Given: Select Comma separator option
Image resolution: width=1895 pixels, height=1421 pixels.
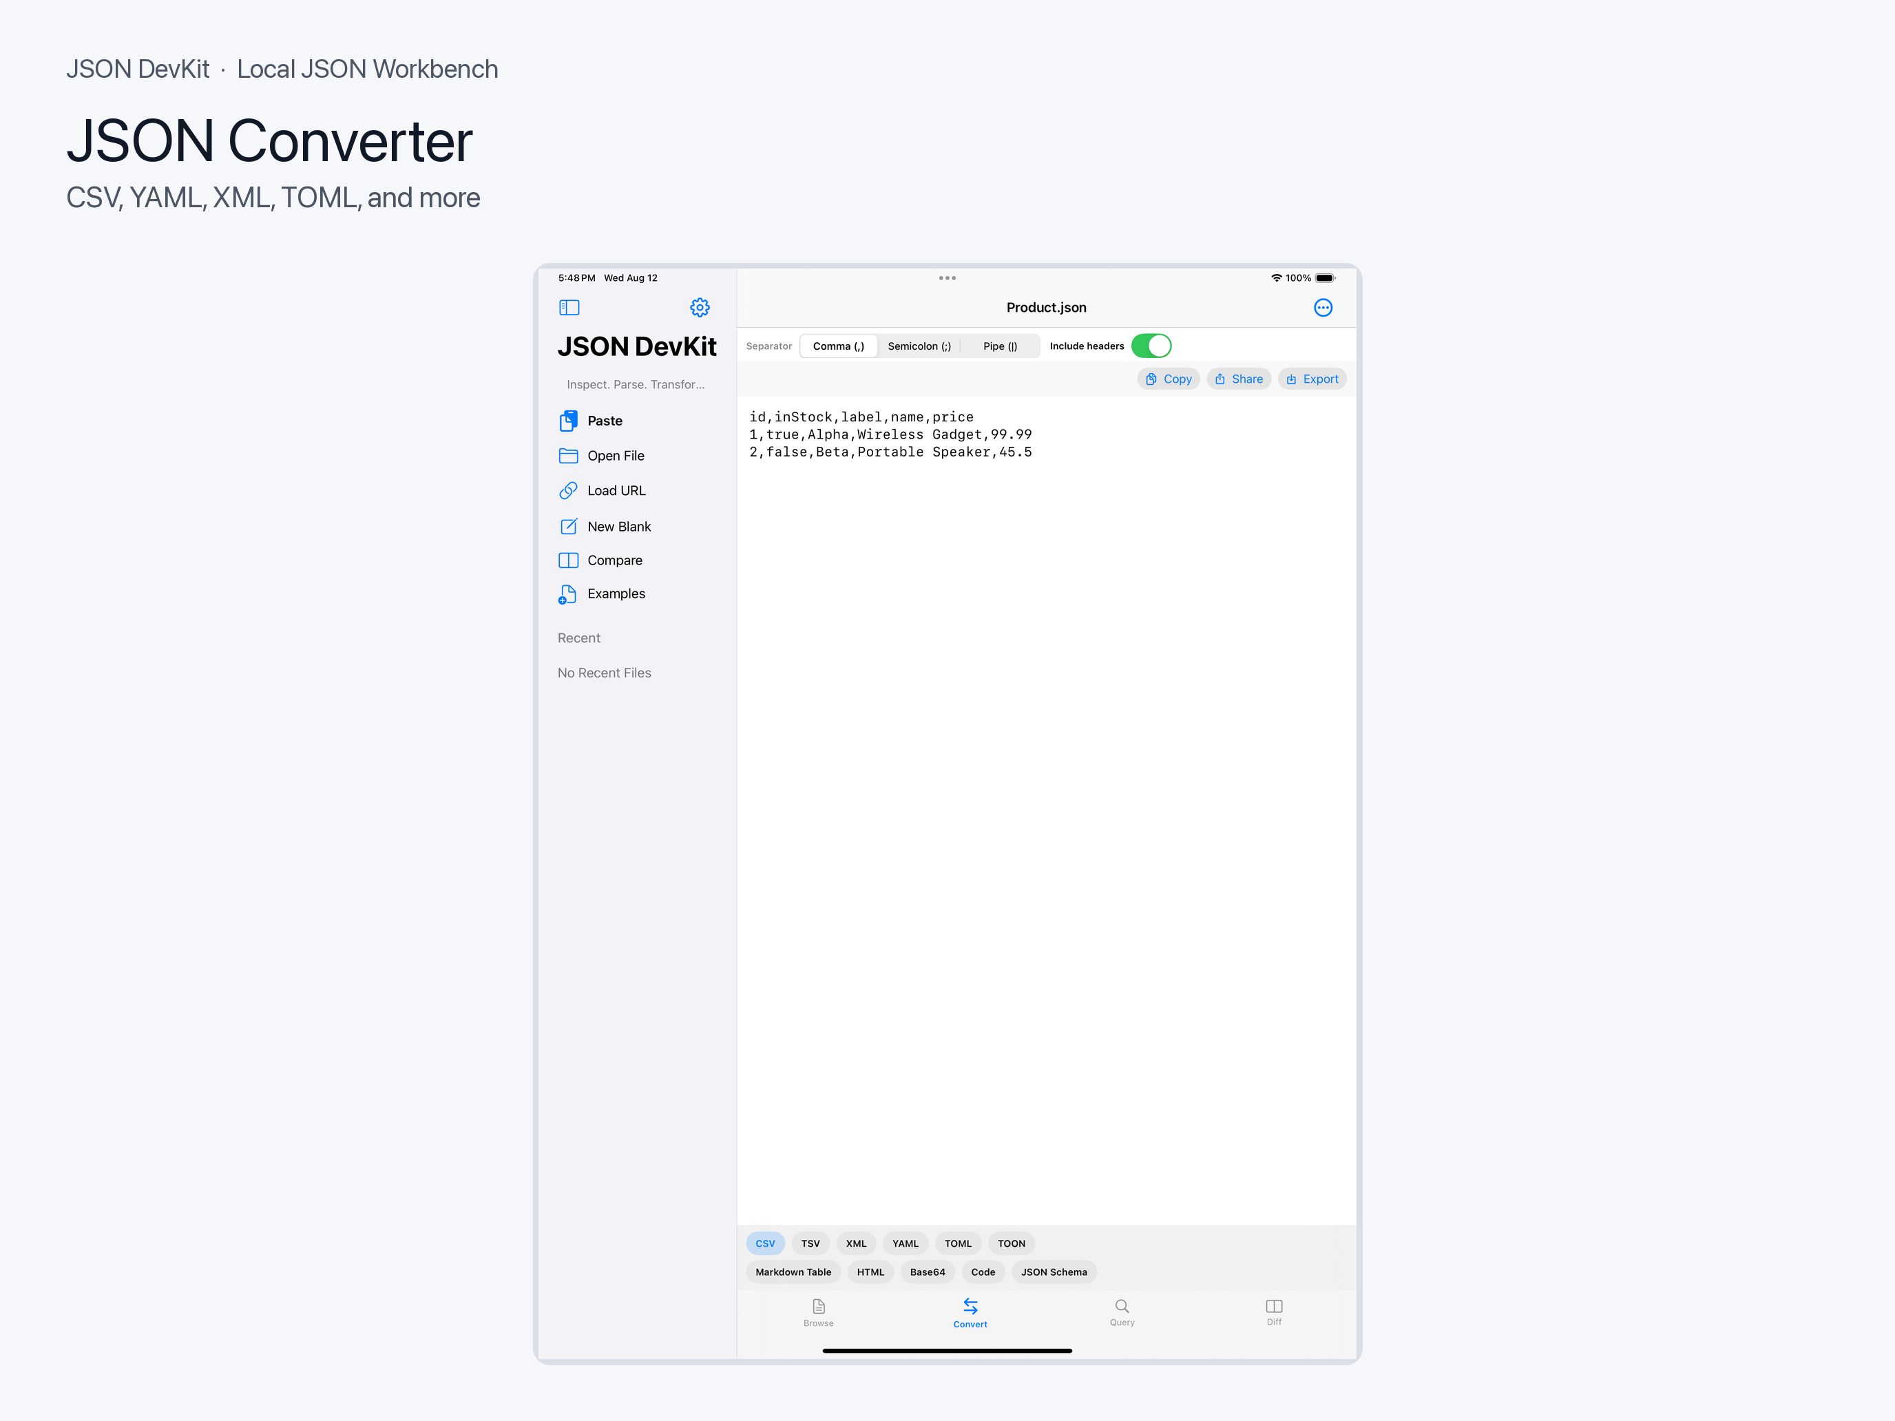Looking at the screenshot, I should pyautogui.click(x=839, y=346).
